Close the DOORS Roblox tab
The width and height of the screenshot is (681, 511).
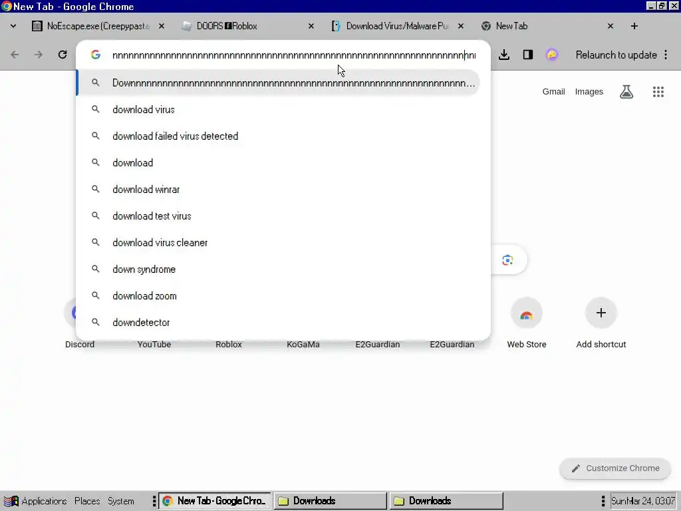coord(311,26)
